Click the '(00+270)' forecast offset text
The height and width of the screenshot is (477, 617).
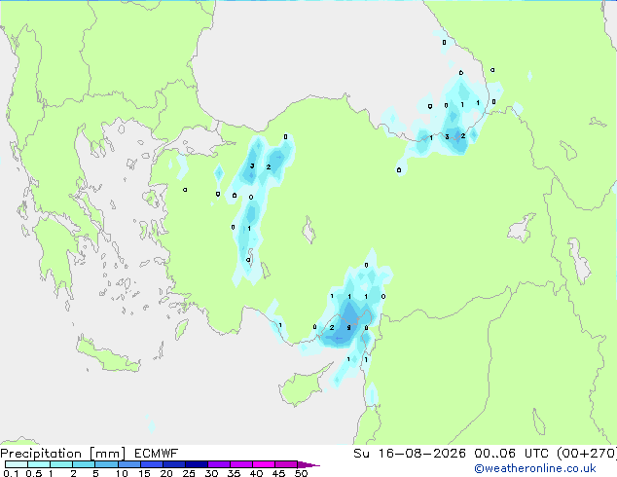587,454
